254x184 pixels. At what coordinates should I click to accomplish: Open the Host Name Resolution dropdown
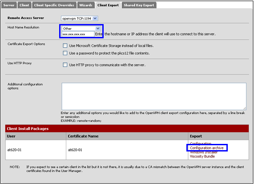pyautogui.click(x=81, y=29)
